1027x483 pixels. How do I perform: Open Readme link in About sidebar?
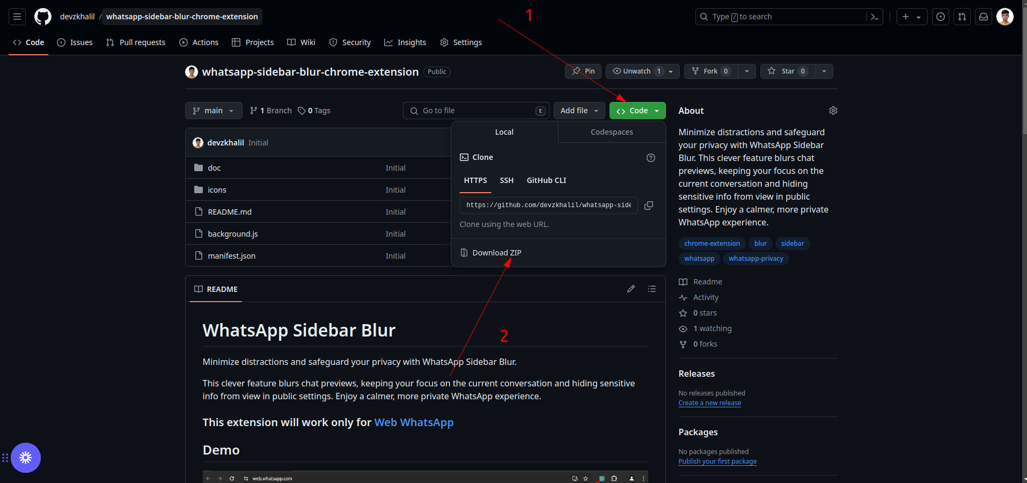click(701, 282)
